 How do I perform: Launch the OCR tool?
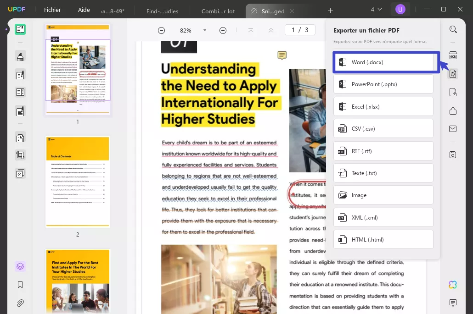click(453, 55)
